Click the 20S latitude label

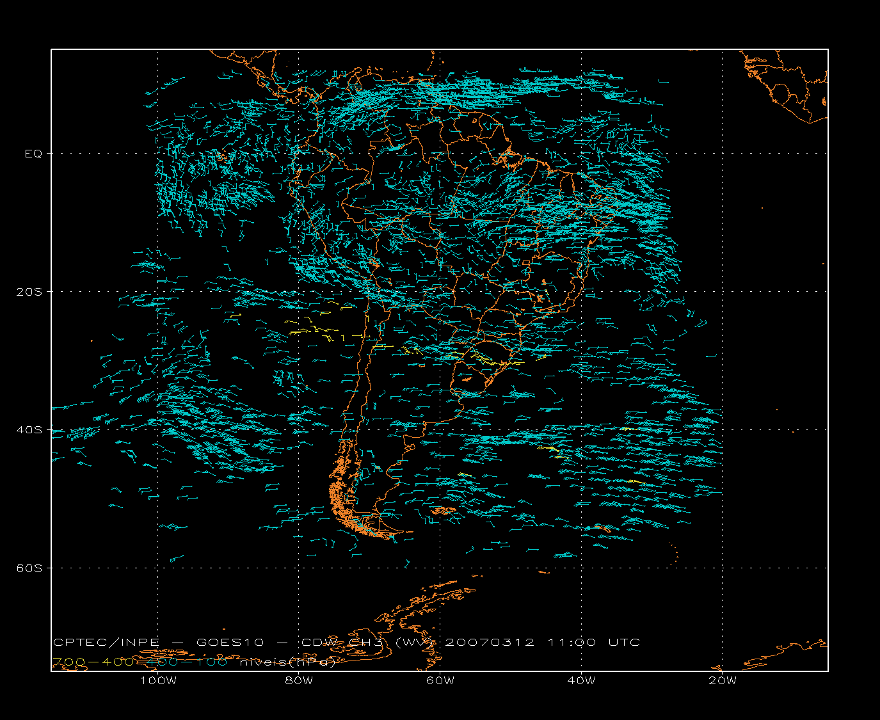29,292
